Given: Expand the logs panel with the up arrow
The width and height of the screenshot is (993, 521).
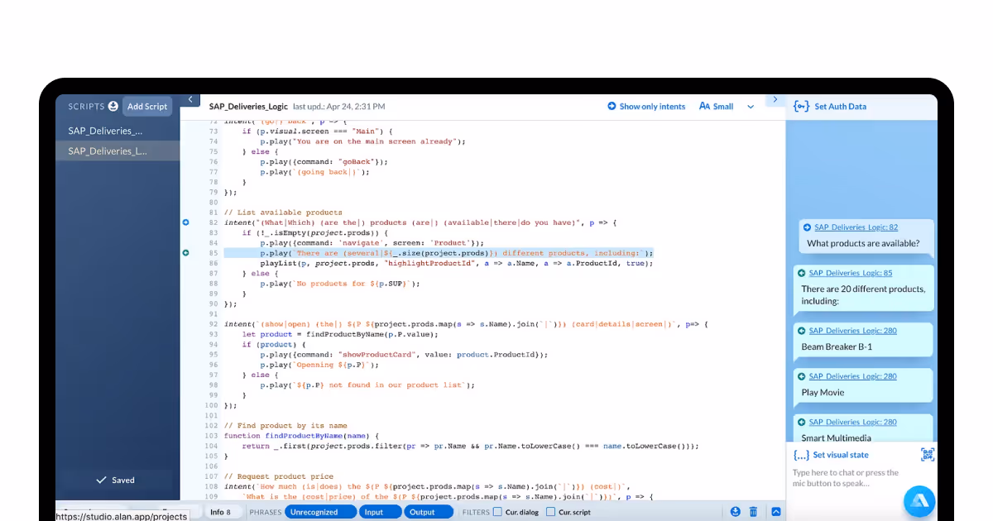Looking at the screenshot, I should tap(776, 512).
